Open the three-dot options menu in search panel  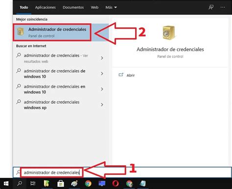[223, 7]
